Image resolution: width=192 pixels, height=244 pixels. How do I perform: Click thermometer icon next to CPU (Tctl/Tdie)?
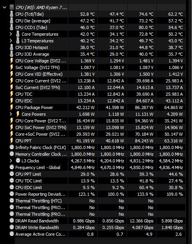(11, 14)
